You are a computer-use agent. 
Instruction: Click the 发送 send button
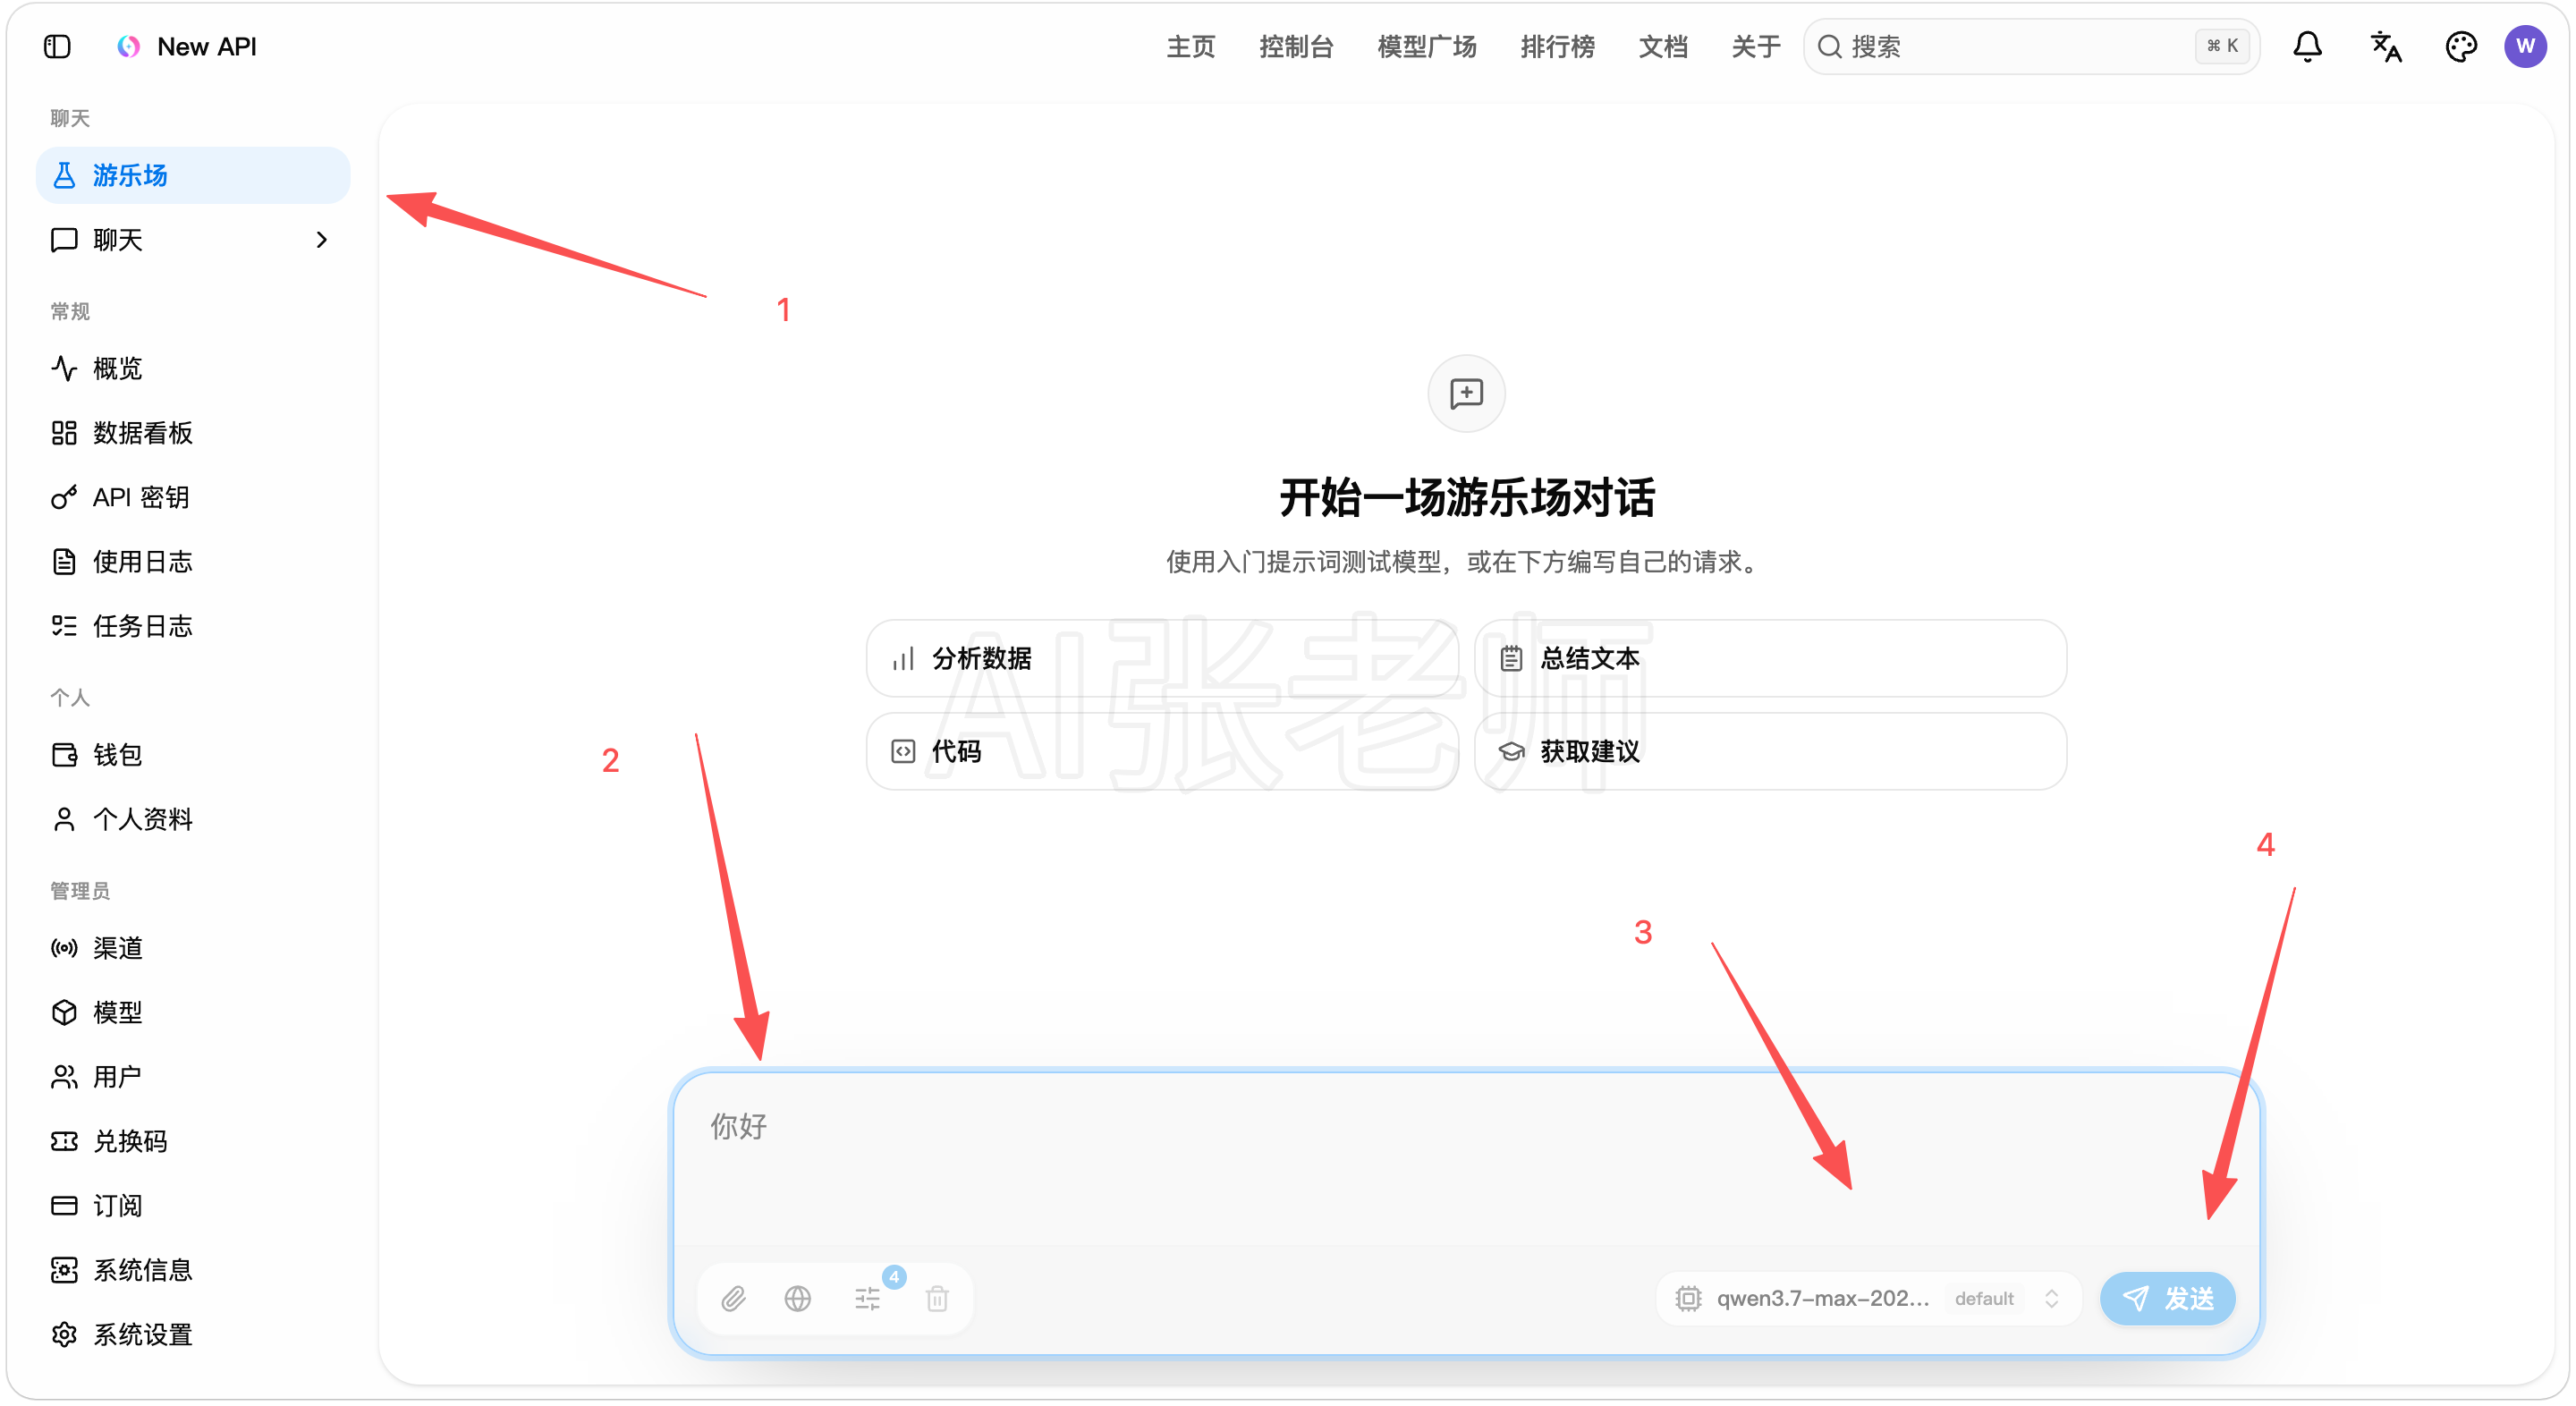[2167, 1298]
